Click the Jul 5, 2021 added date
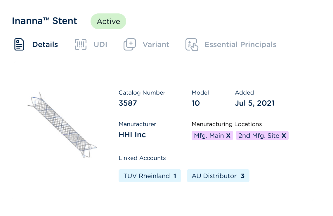The width and height of the screenshot is (333, 216). 254,103
